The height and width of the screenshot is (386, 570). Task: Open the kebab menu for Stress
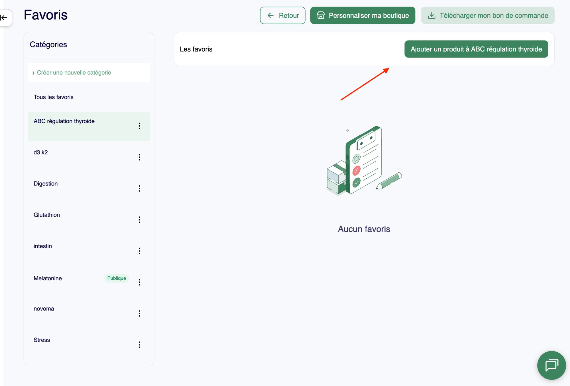point(140,345)
